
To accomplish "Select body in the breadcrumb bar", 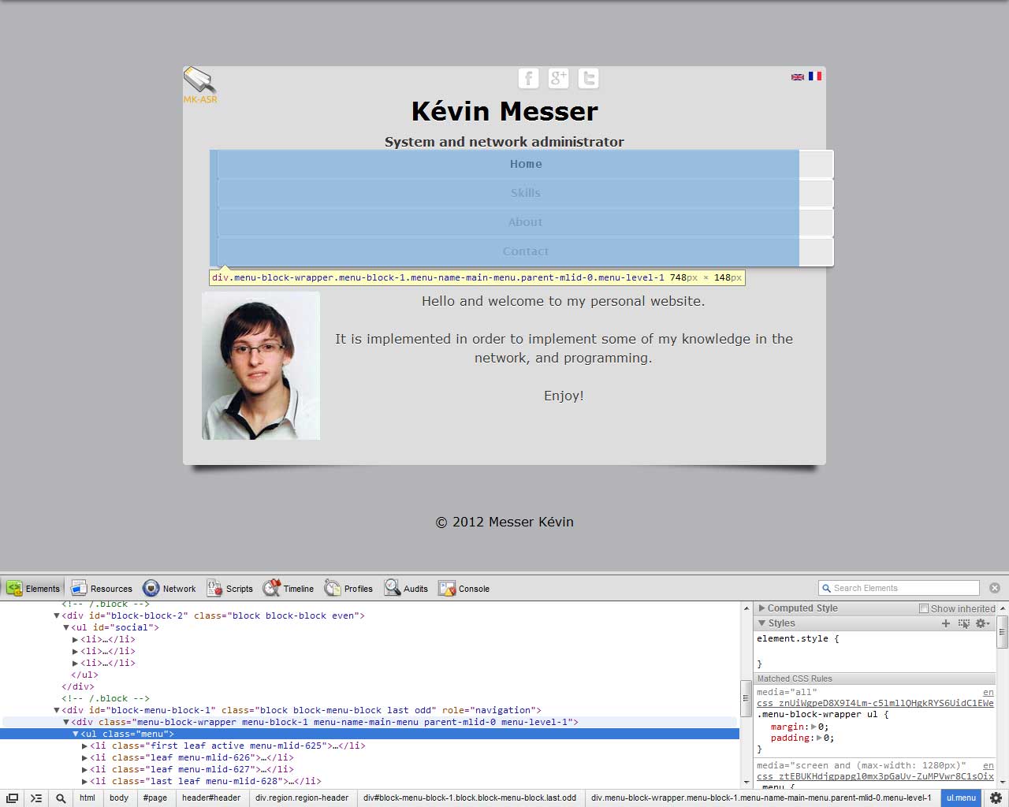I will 119,798.
